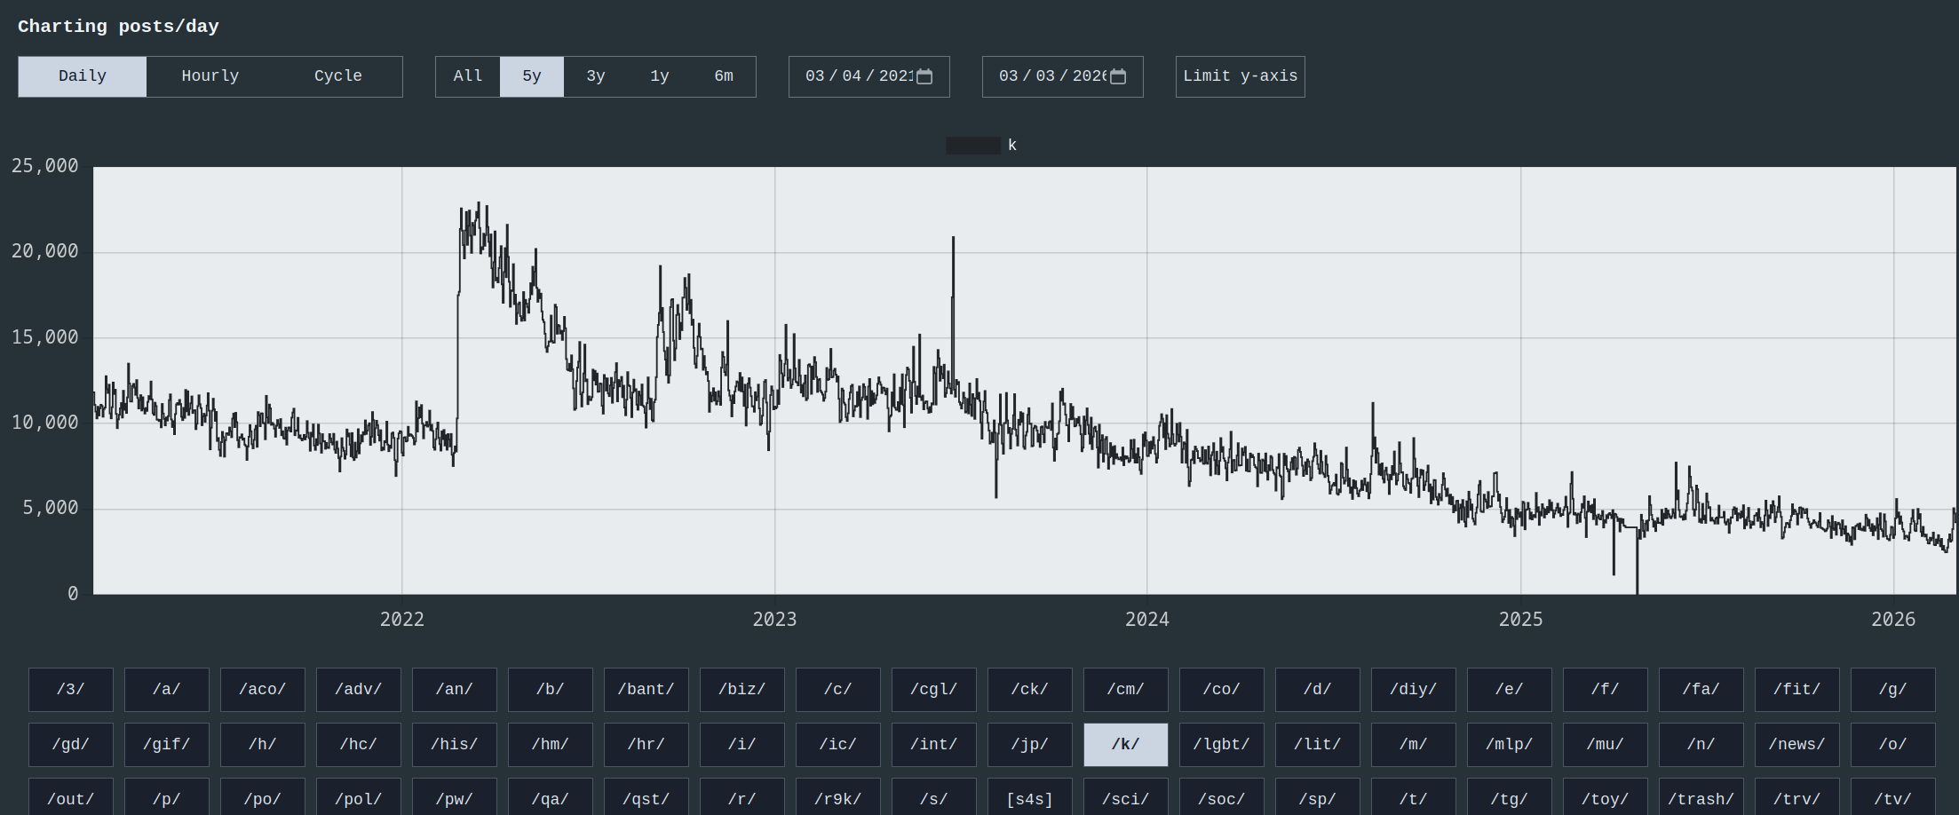Pick the /b/ board button
1959x815 pixels.
coord(551,690)
